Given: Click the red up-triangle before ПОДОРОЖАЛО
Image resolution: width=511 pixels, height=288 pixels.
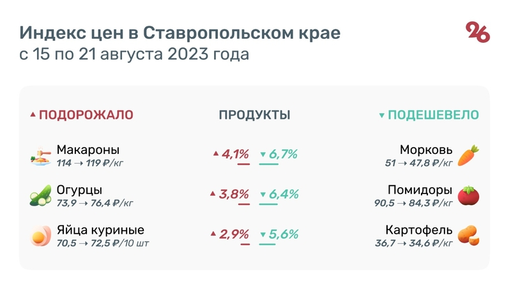Looking at the screenshot, I should tap(33, 115).
